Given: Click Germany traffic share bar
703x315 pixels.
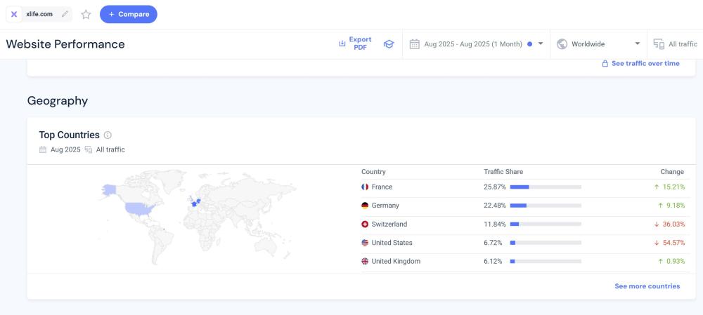Looking at the screenshot, I should point(545,206).
